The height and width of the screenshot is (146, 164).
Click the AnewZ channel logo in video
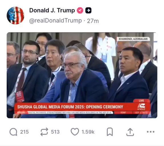point(141,107)
